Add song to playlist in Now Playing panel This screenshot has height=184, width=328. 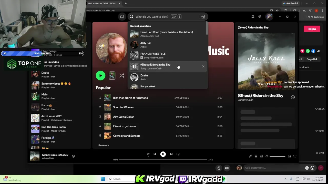click(293, 97)
